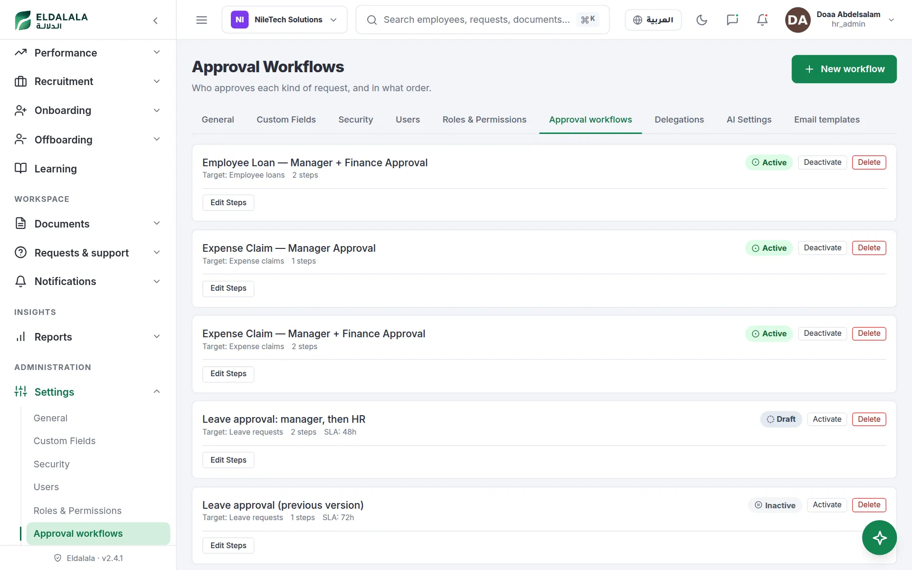Create a New workflow
Image resolution: width=912 pixels, height=570 pixels.
pyautogui.click(x=844, y=69)
